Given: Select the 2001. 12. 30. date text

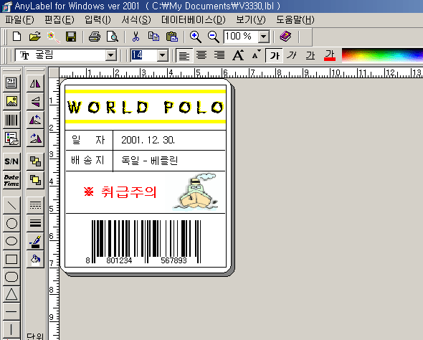Looking at the screenshot, I should [148, 140].
